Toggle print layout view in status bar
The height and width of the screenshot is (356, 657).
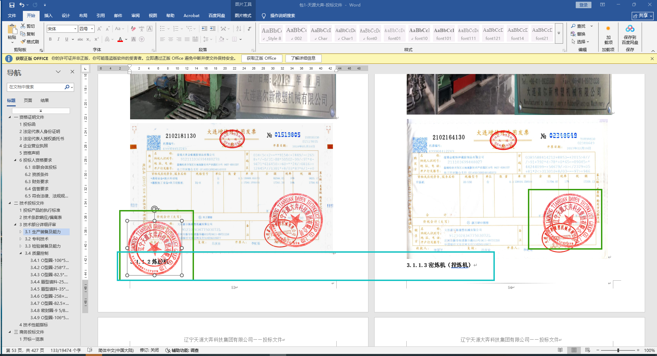[x=574, y=350]
